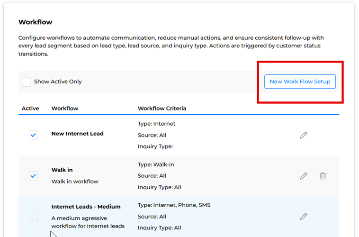Click the 'Workflow' column header
This screenshot has width=359, height=237.
[65, 109]
